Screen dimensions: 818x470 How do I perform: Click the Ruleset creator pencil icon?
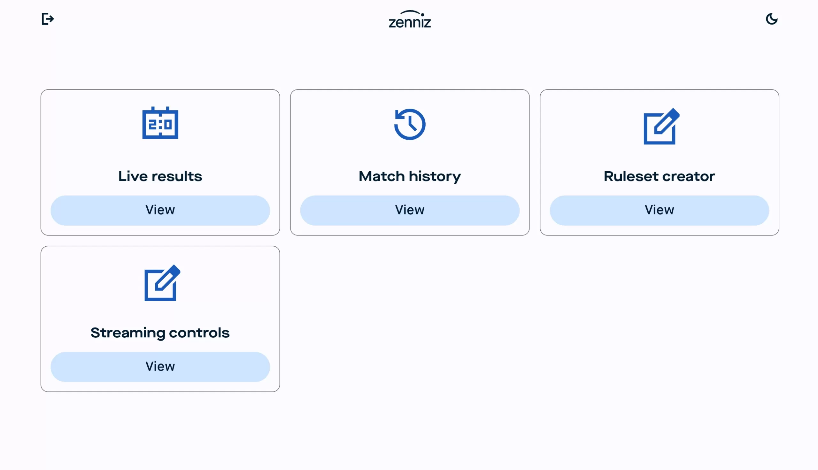click(661, 127)
